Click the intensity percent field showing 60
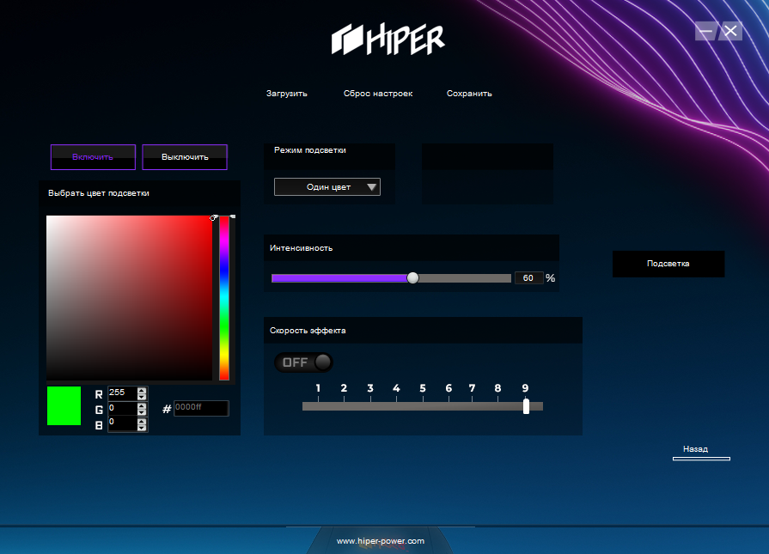The width and height of the screenshot is (769, 554). 528,278
